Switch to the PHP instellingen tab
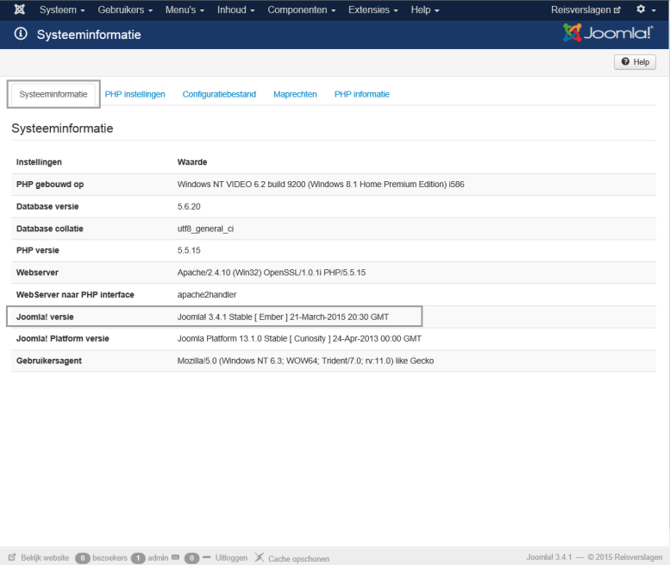The image size is (670, 565). 135,95
